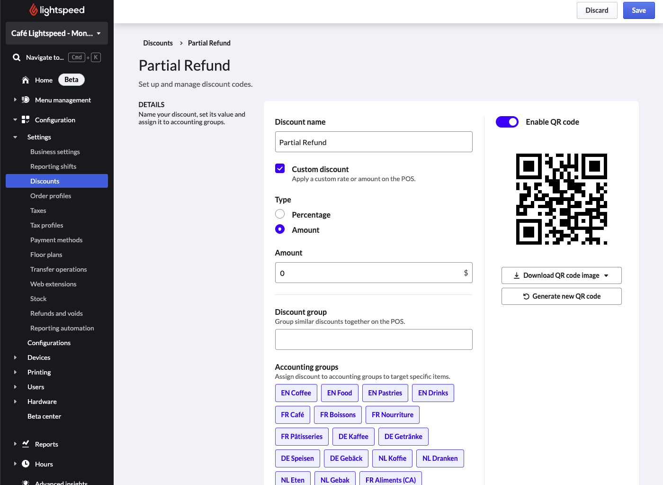Select the Percentage discount type
The width and height of the screenshot is (663, 485).
point(280,214)
